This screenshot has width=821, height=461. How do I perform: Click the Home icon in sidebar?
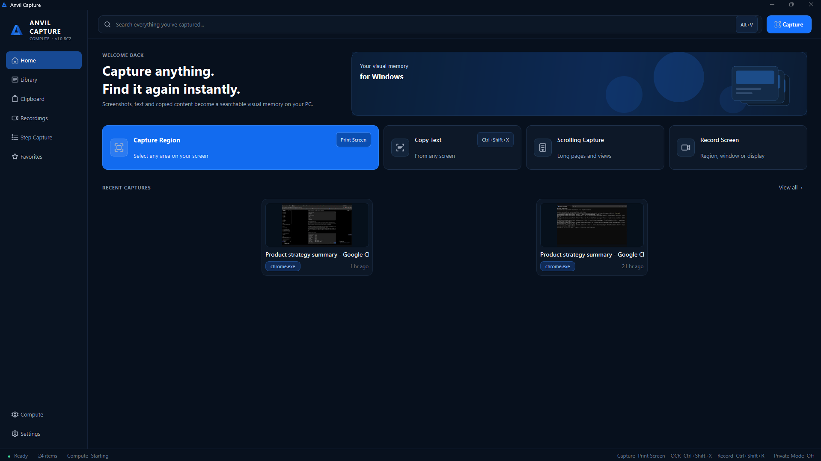15,60
